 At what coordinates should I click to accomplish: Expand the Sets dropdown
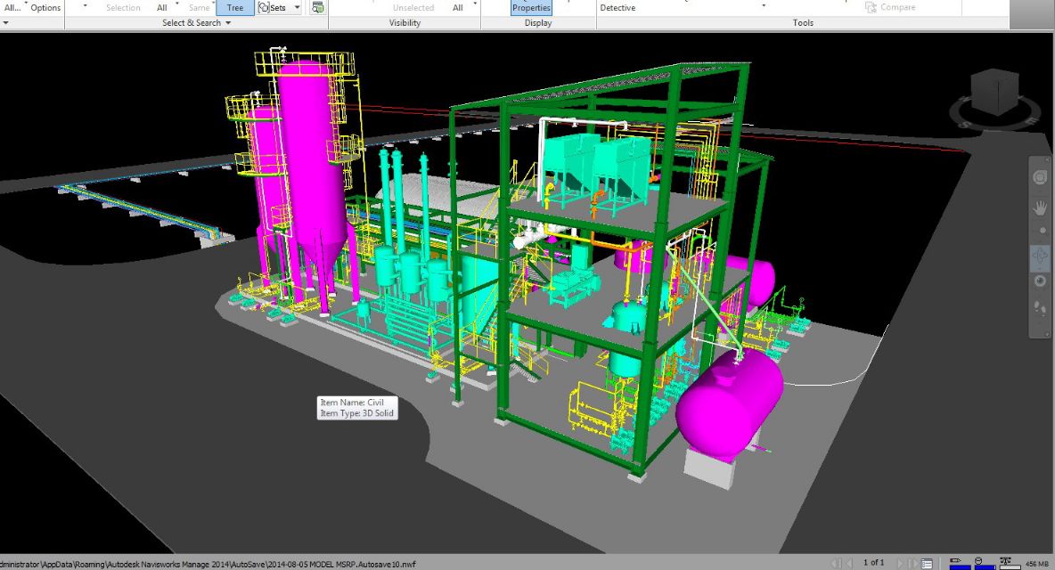(297, 8)
